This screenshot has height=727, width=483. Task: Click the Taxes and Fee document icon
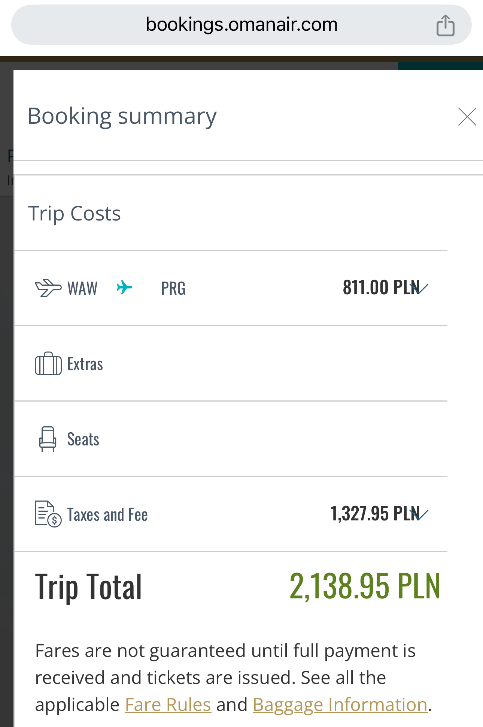point(48,514)
